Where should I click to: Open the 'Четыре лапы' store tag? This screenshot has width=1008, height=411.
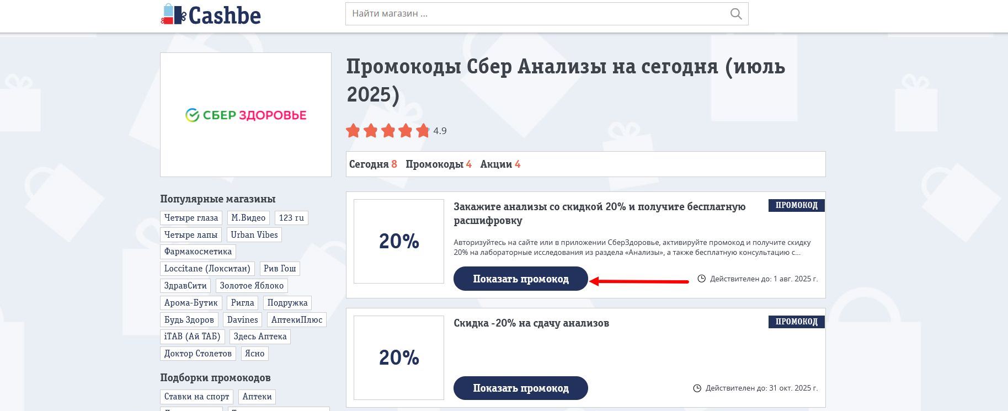pyautogui.click(x=191, y=235)
